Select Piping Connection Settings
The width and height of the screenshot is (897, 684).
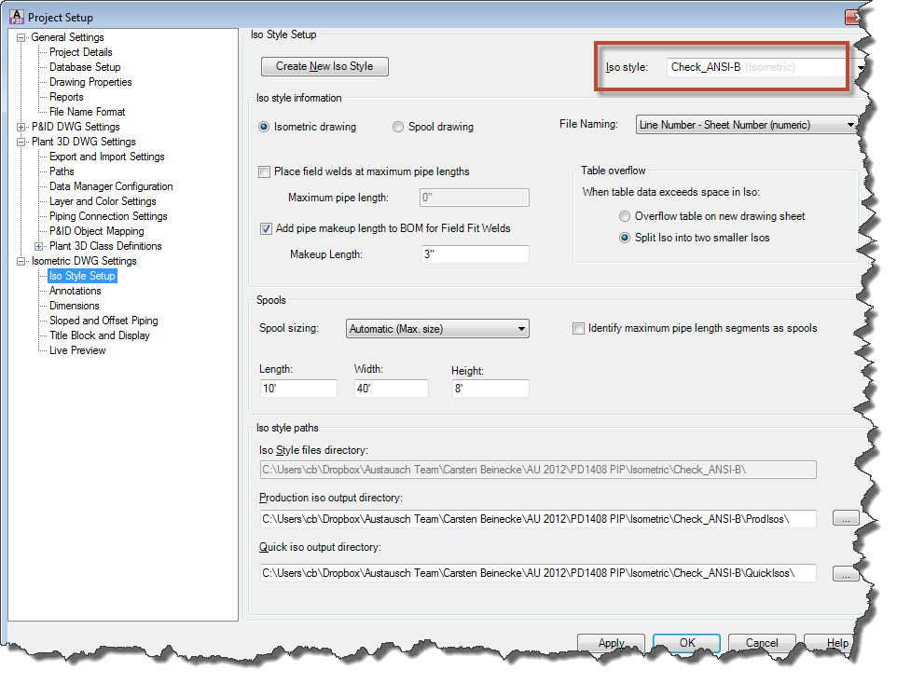click(x=108, y=216)
